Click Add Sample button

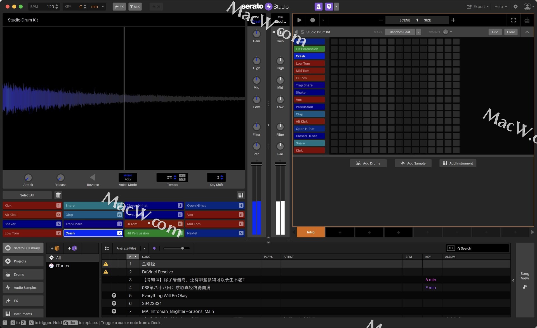(413, 163)
